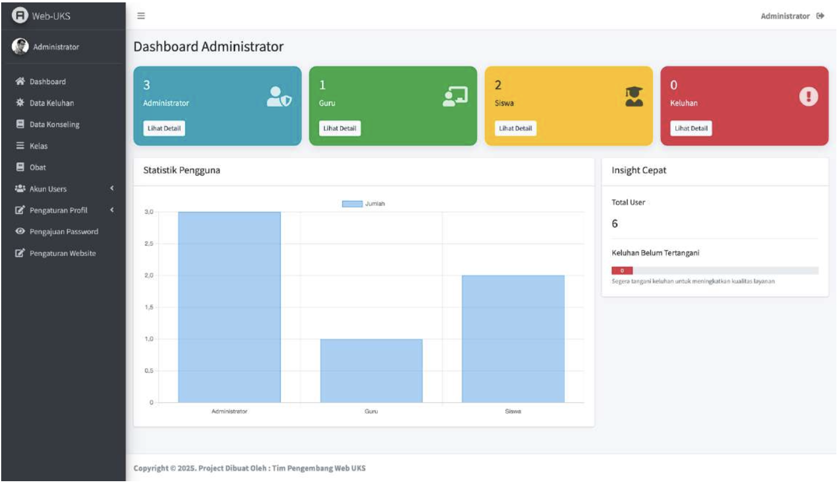The width and height of the screenshot is (840, 483).
Task: Toggle sidebar with the hamburger icon
Action: pyautogui.click(x=141, y=16)
